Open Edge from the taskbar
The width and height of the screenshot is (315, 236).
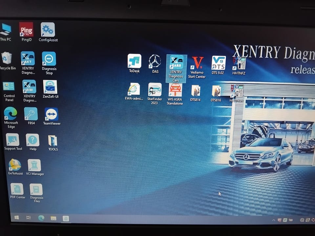[41, 218]
